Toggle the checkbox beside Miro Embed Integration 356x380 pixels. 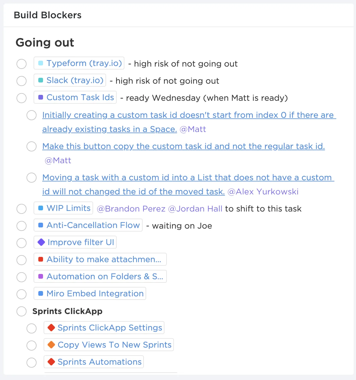[22, 294]
